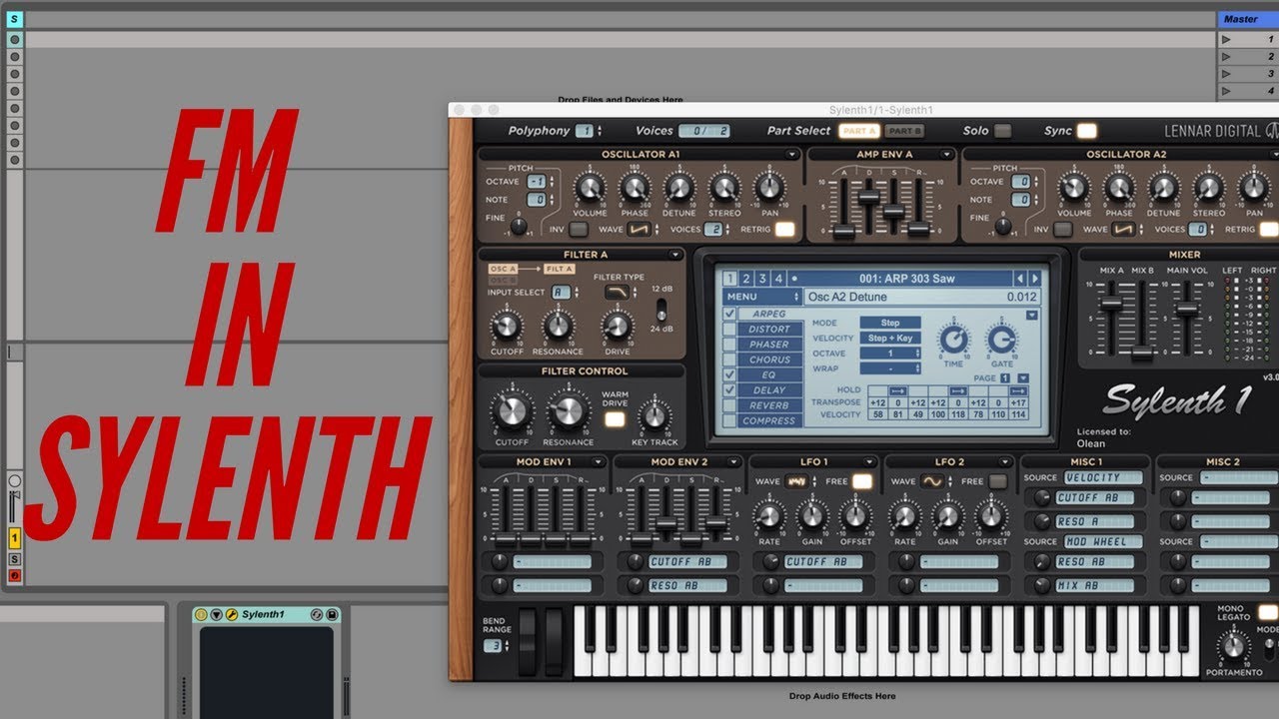1279x719 pixels.
Task: Toggle the Solo button in top bar
Action: pos(1001,131)
